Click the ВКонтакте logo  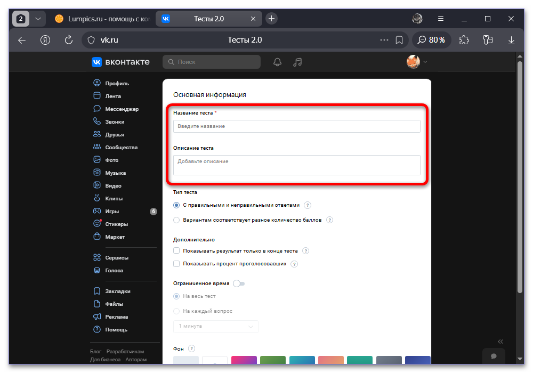click(120, 62)
